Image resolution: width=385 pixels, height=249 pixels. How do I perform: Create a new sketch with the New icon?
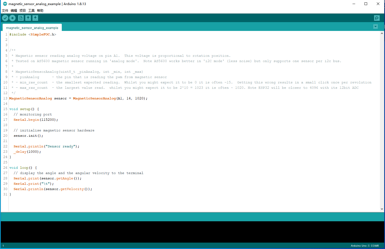tap(21, 18)
